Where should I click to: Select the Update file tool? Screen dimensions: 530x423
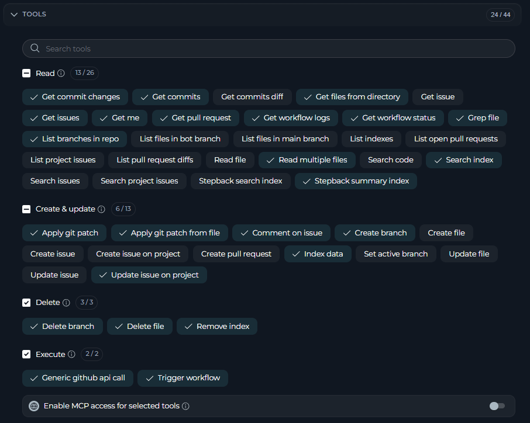pyautogui.click(x=469, y=254)
